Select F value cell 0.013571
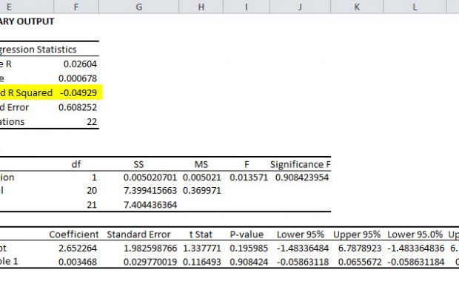Image resolution: width=459 pixels, height=281 pixels. click(249, 177)
